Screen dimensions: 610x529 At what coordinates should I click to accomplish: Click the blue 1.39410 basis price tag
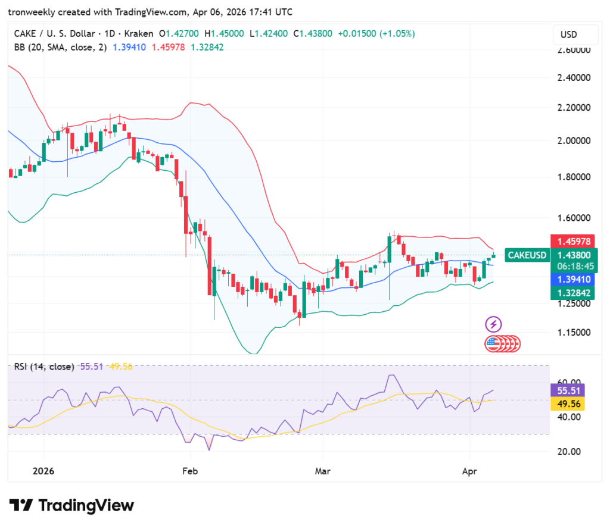pos(574,279)
